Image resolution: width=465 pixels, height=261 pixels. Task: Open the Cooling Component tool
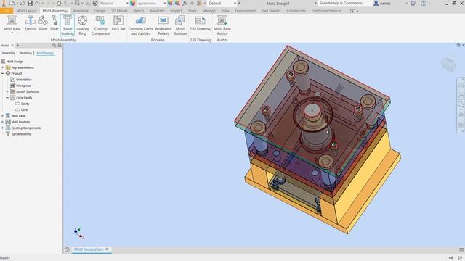tap(100, 25)
